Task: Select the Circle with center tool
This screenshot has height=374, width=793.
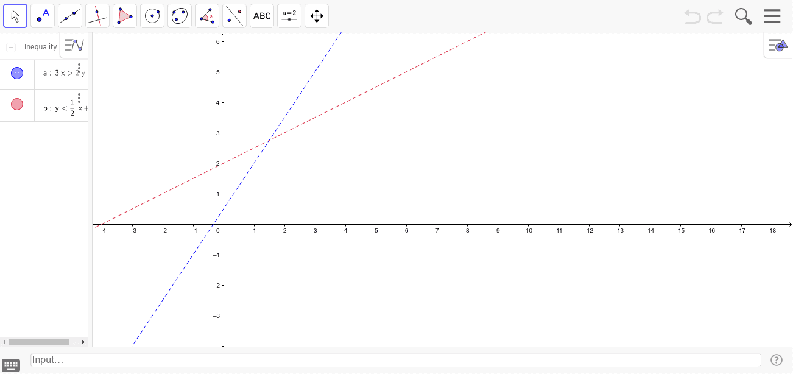Action: click(x=152, y=16)
